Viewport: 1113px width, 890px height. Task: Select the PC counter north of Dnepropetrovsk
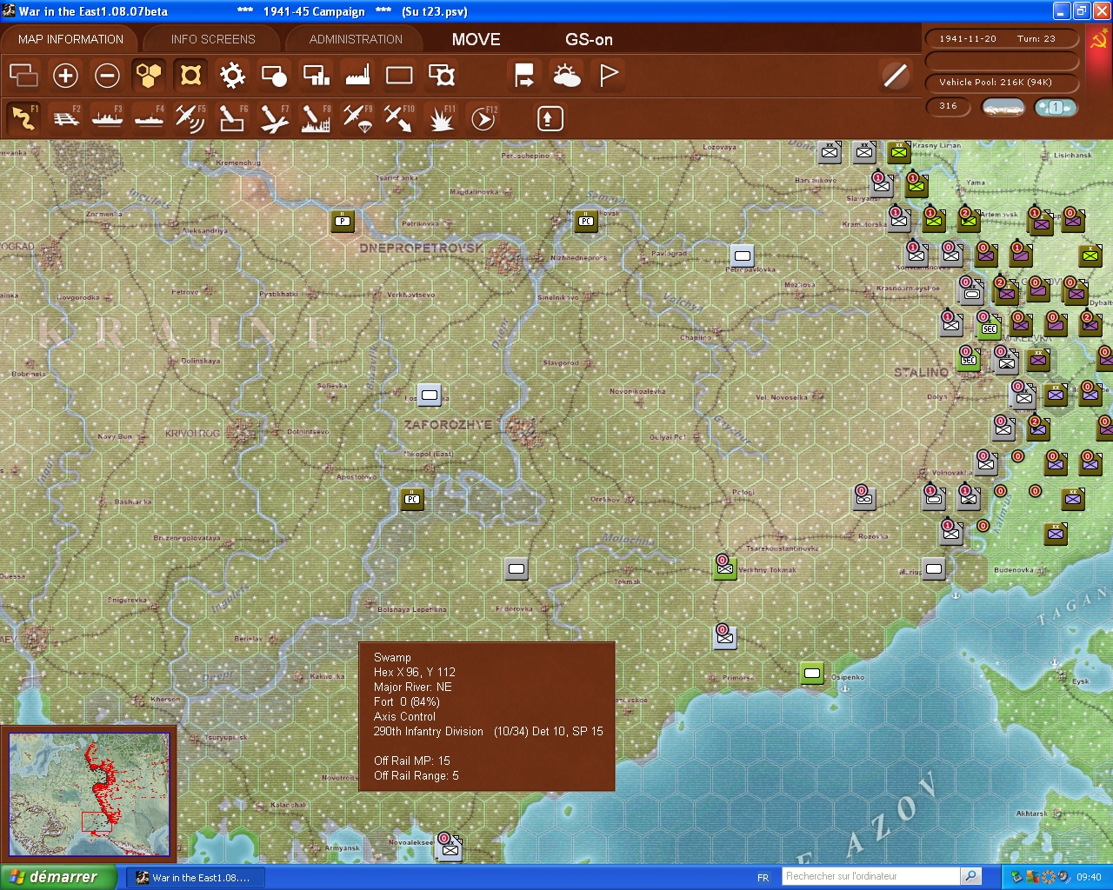587,221
